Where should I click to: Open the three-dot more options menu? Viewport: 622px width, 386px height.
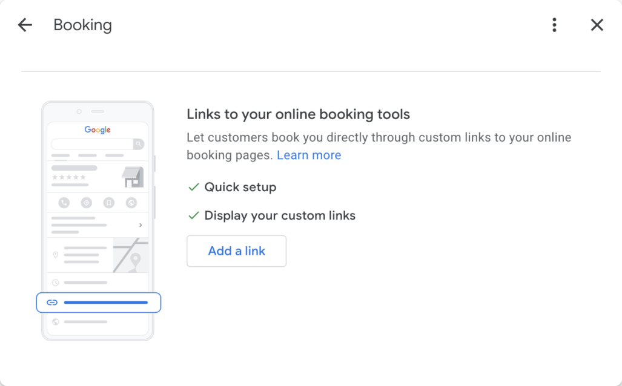point(555,25)
